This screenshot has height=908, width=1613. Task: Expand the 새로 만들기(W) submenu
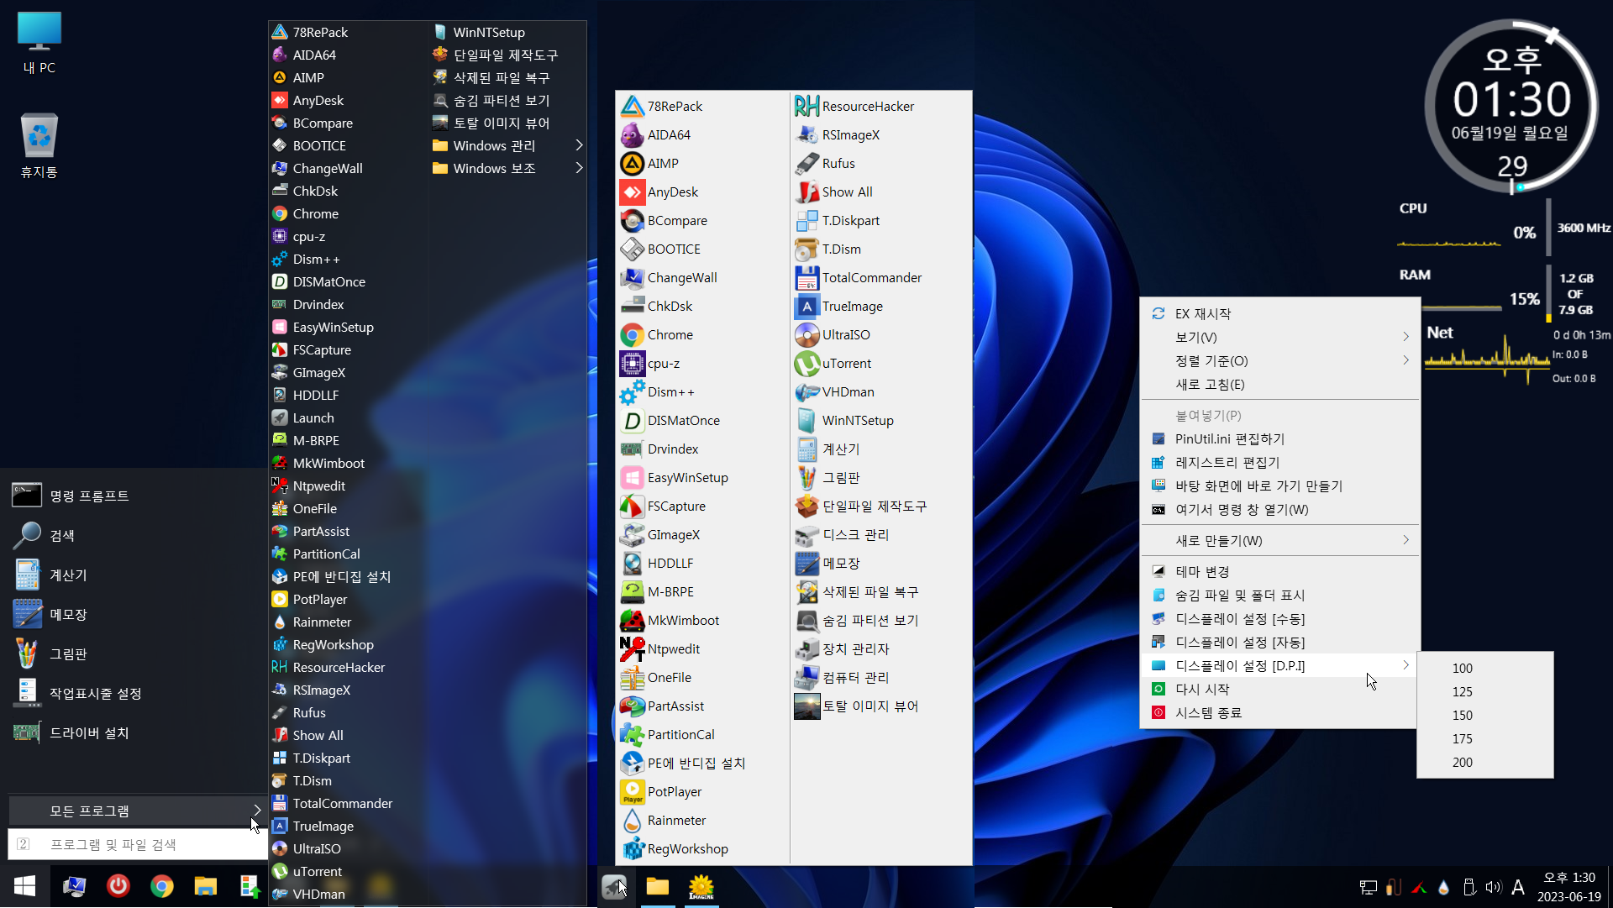point(1280,540)
